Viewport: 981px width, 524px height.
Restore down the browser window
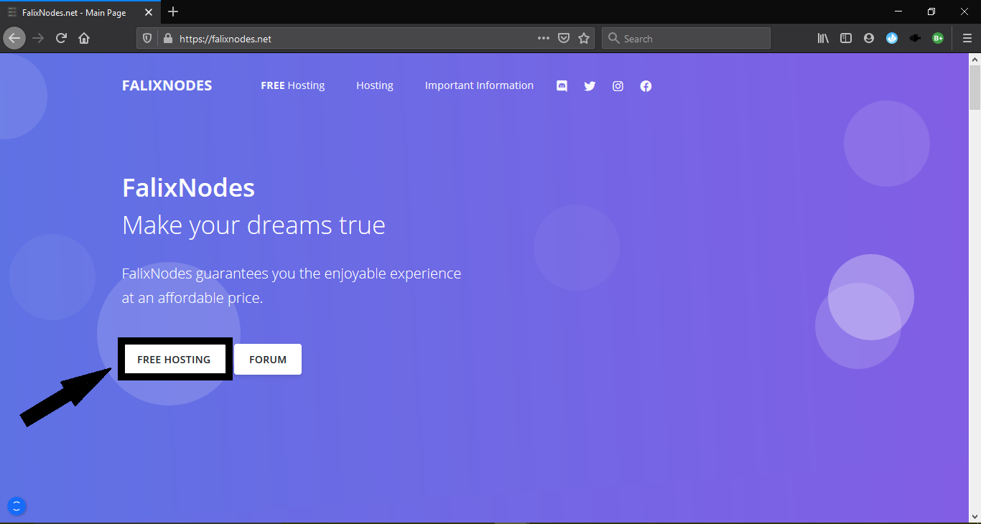coord(931,12)
